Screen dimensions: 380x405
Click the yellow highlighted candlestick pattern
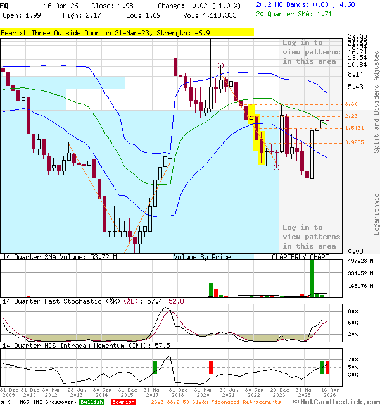tap(256, 134)
